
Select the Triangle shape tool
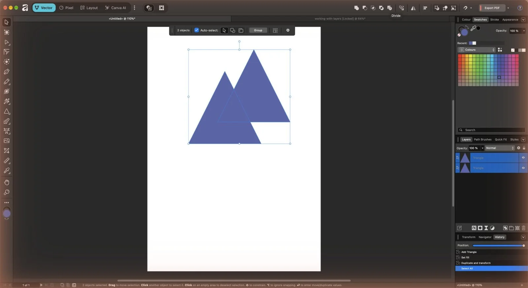(x=6, y=112)
